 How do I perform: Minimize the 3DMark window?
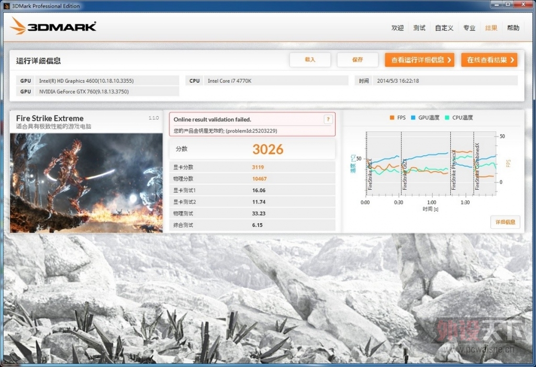[x=496, y=4]
